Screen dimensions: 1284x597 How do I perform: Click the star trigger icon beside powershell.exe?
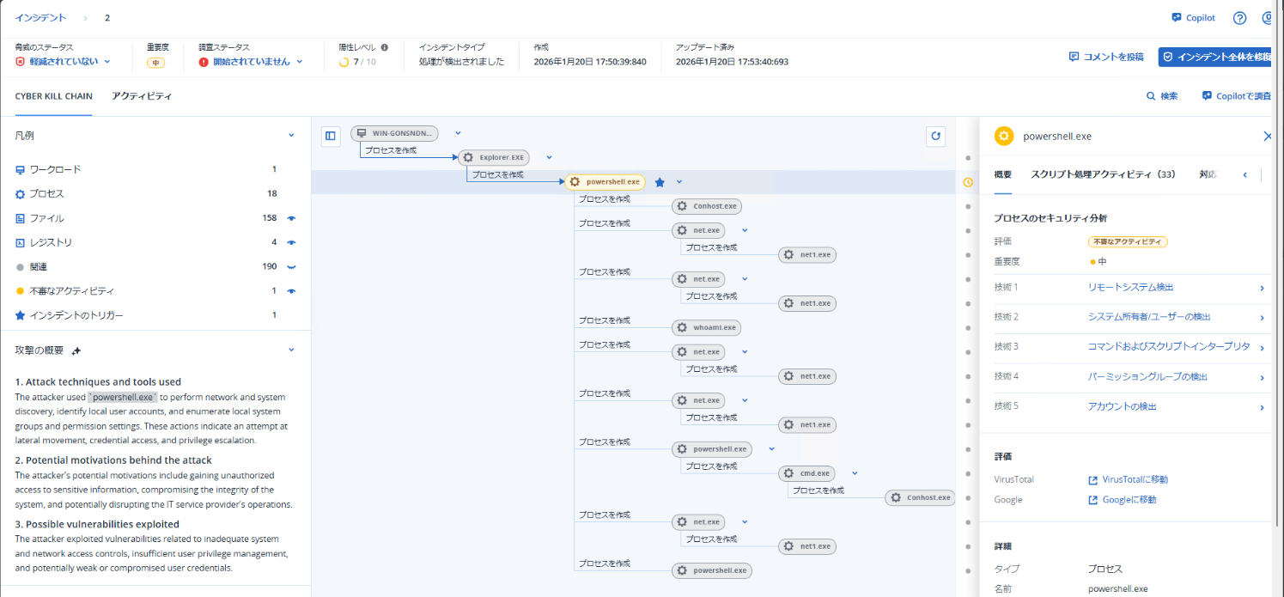[x=660, y=182]
